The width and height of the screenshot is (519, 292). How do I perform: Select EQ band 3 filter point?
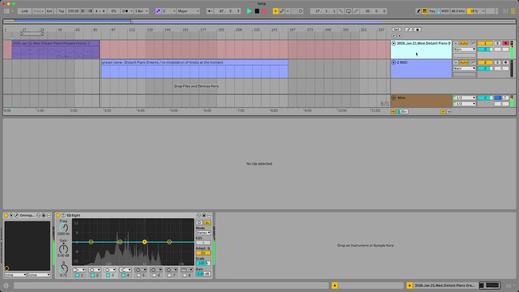145,242
